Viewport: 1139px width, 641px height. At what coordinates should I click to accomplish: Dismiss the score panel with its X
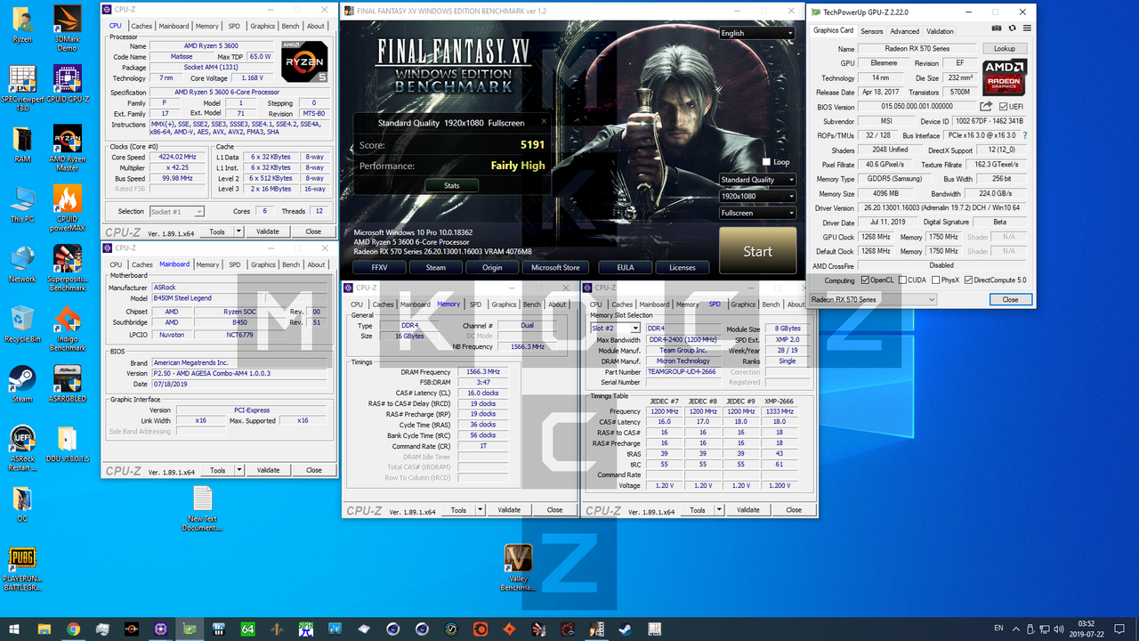(544, 121)
